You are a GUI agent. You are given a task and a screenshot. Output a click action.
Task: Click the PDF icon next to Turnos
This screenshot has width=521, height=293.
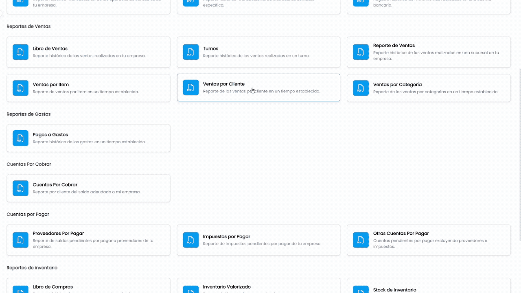pyautogui.click(x=190, y=52)
